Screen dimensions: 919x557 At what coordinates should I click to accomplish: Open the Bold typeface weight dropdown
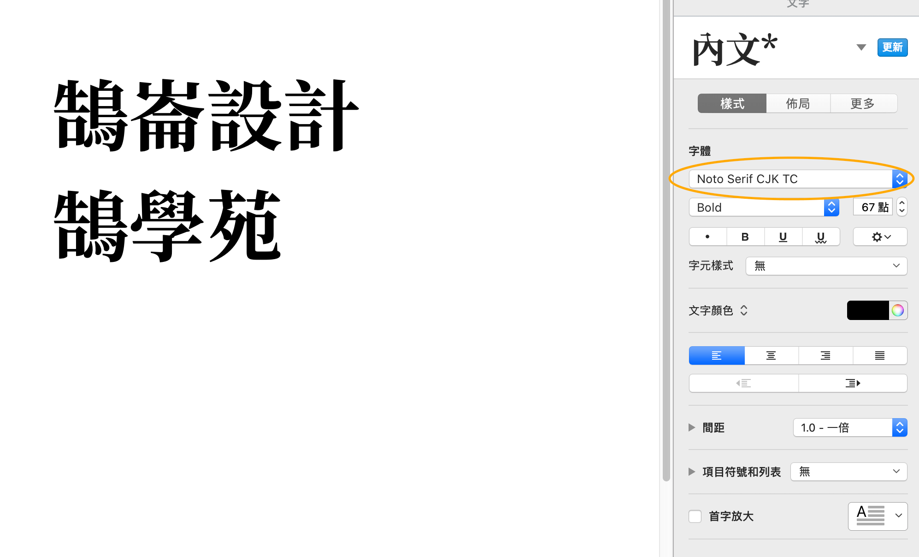coord(764,207)
